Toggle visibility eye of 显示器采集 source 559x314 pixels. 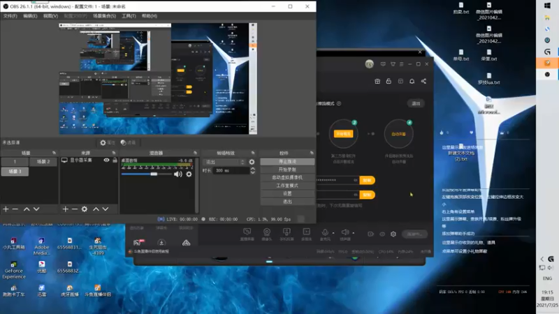[106, 160]
